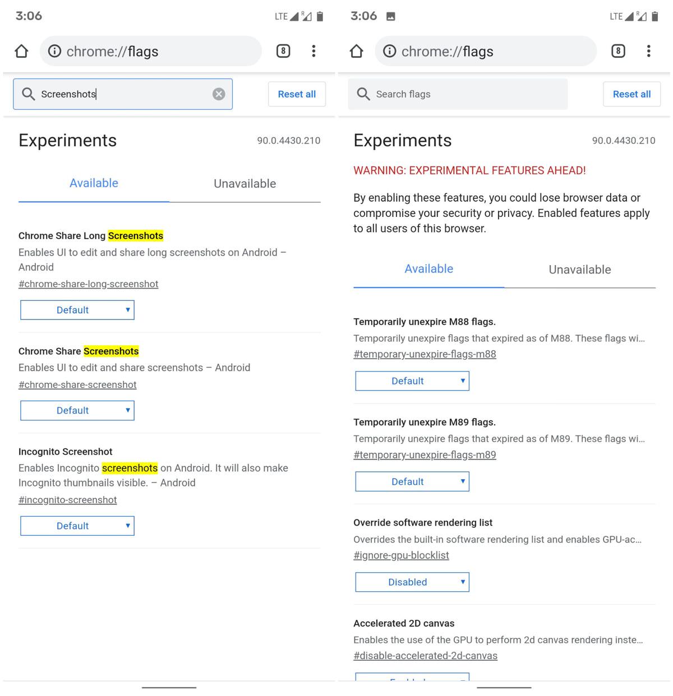The width and height of the screenshot is (673, 696).
Task: Clear the Screenshots search text with X icon
Action: 219,94
